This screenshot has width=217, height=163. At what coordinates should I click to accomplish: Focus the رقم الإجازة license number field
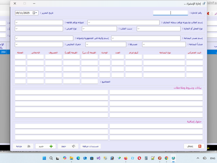pos(170,13)
